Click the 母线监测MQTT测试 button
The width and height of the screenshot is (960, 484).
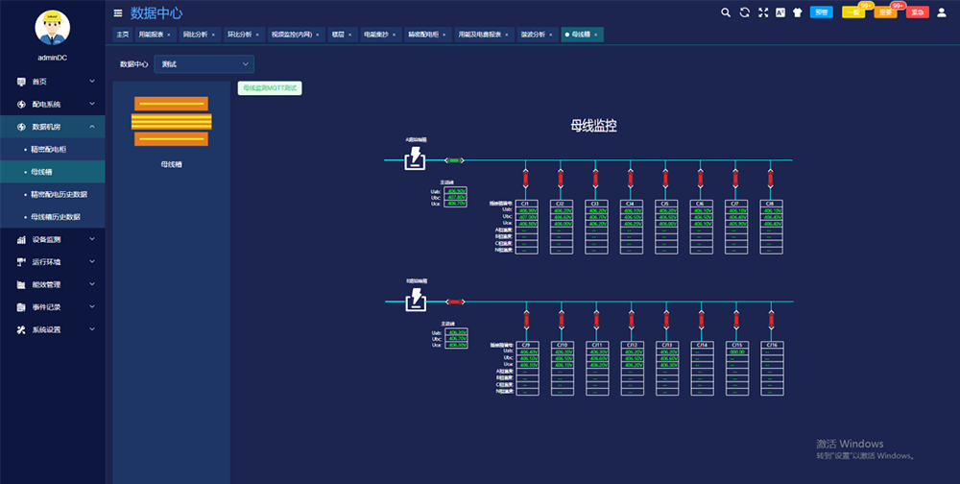coord(271,88)
